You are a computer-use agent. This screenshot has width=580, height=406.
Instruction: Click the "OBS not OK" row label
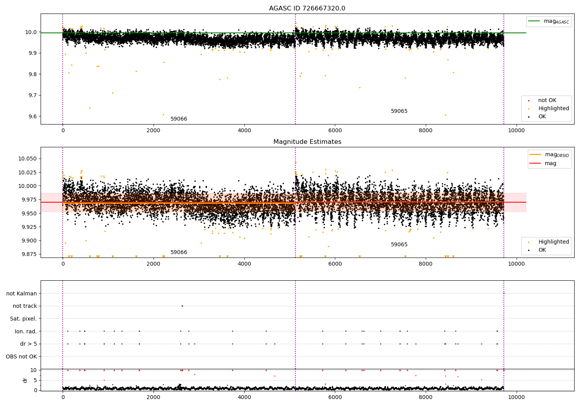point(21,357)
